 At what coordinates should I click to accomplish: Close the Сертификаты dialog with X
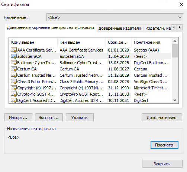coord(181,4)
